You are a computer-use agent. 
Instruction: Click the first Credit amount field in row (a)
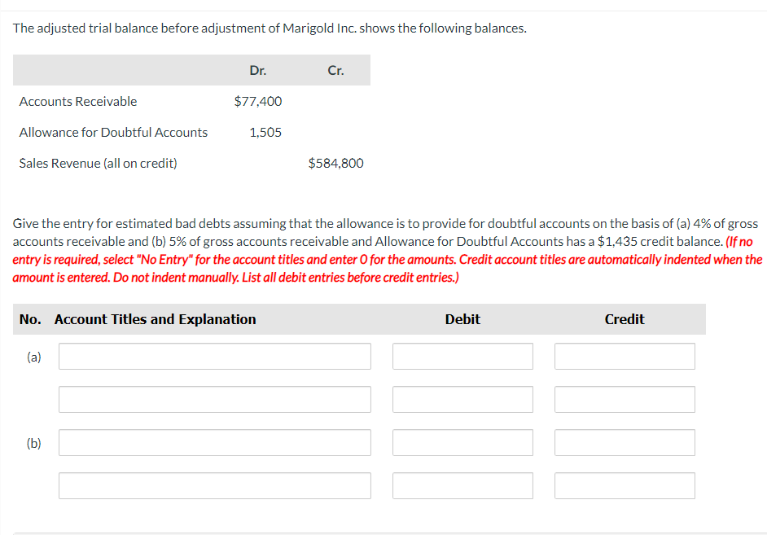pos(625,356)
